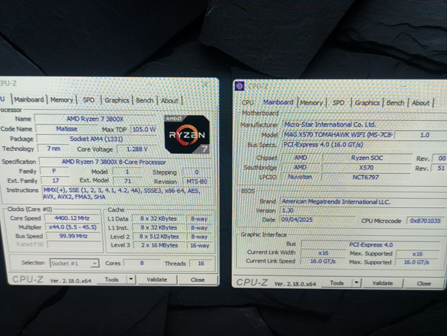Viewport: 447px width, 336px height.
Task: Open Tools dropdown arrow in right CPU-Z window
Action: [356, 283]
